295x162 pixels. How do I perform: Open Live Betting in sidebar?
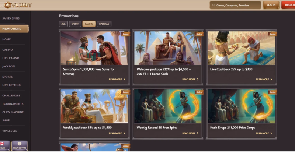(11, 85)
